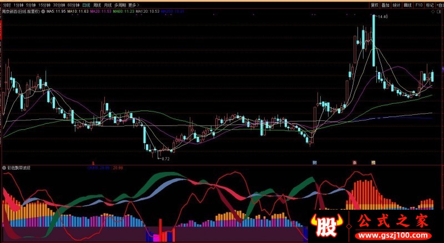The width and height of the screenshot is (444, 243).
Task: Click the red 20.99 indicator value
Action: [118, 168]
